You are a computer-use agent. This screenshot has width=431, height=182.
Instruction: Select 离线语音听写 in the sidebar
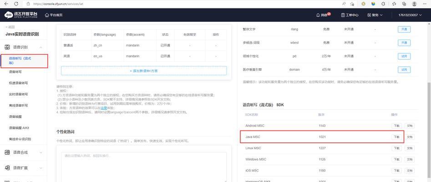coord(18,105)
